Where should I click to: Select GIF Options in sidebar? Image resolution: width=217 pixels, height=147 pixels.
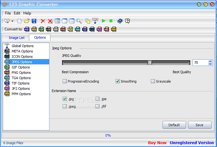[x=21, y=67]
